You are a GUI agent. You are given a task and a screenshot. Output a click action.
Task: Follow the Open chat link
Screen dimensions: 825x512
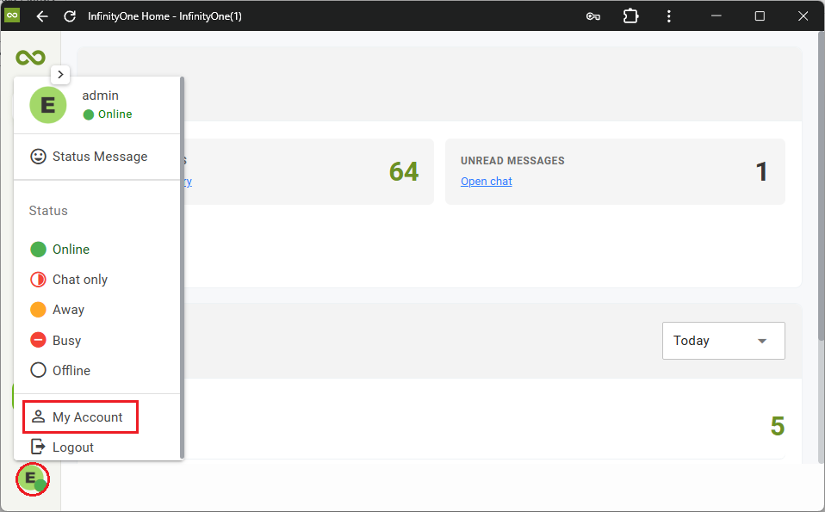(x=487, y=182)
